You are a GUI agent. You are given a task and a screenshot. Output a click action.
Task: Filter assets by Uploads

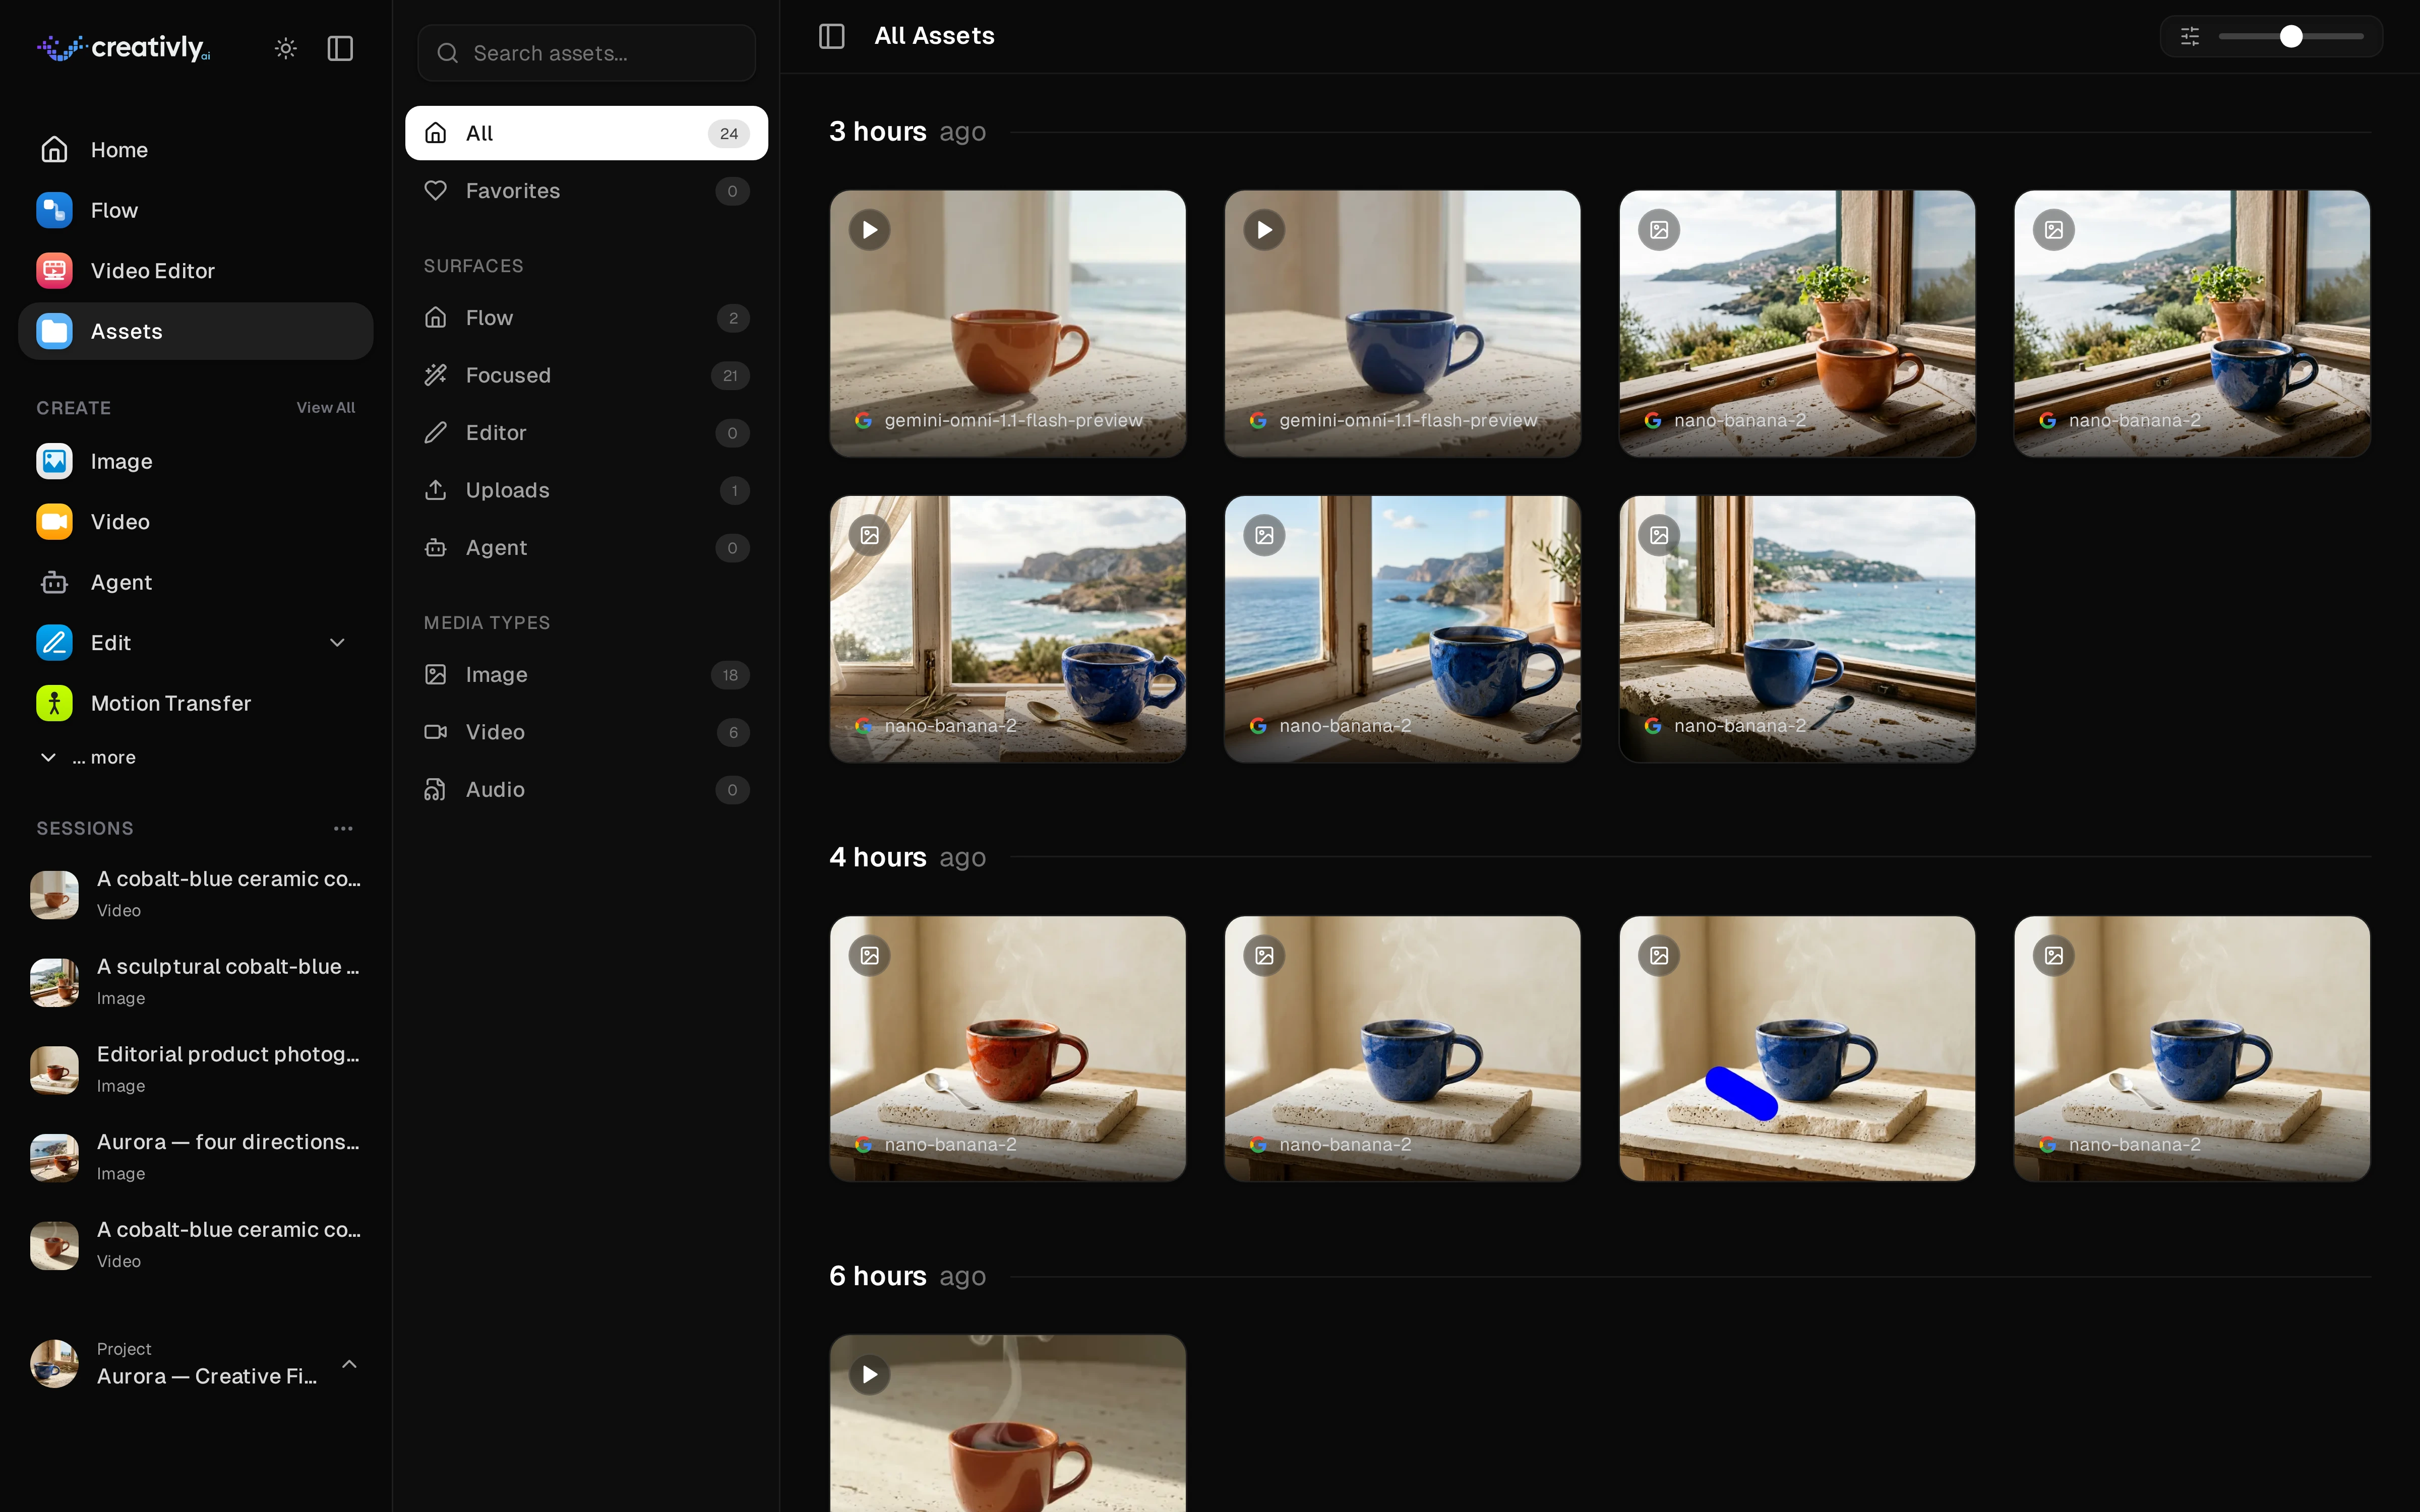click(x=587, y=490)
